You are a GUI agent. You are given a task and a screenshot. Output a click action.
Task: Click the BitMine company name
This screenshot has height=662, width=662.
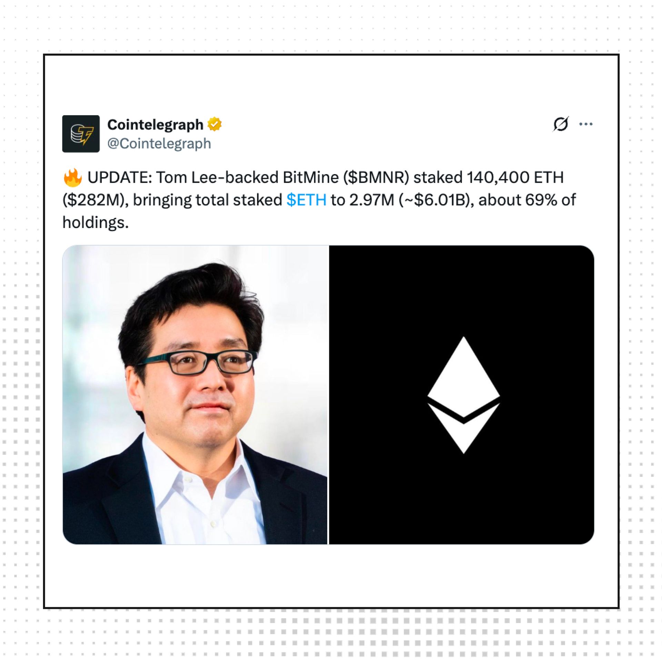[x=311, y=178]
